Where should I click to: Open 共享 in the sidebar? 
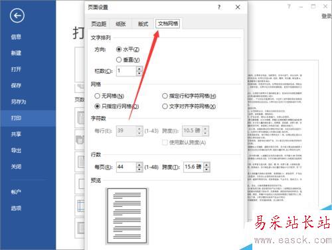coord(16,134)
